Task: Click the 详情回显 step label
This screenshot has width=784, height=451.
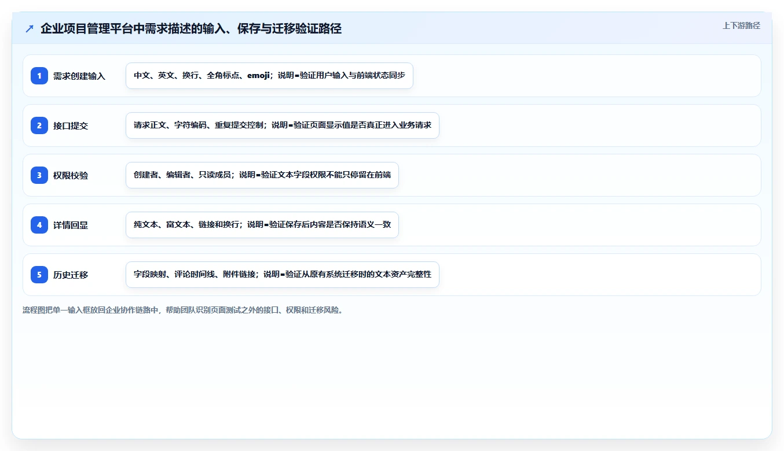Action: pos(71,225)
